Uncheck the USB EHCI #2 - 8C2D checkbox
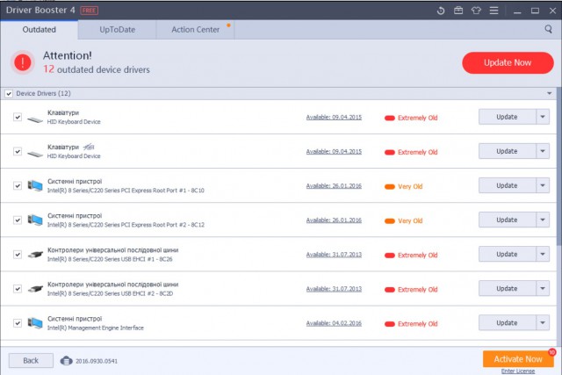 18,289
